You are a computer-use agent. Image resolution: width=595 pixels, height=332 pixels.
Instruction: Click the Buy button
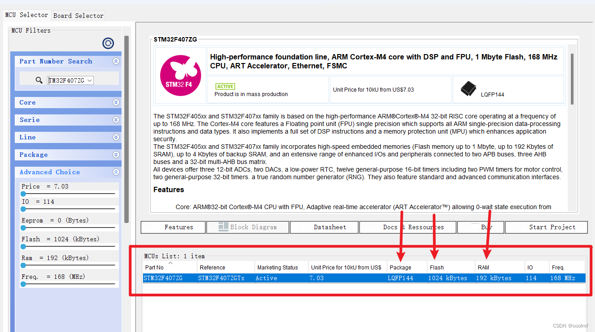(481, 227)
